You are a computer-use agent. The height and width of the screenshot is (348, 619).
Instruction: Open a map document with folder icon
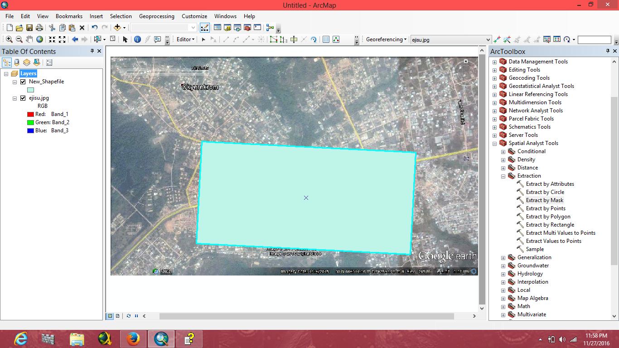(x=19, y=28)
